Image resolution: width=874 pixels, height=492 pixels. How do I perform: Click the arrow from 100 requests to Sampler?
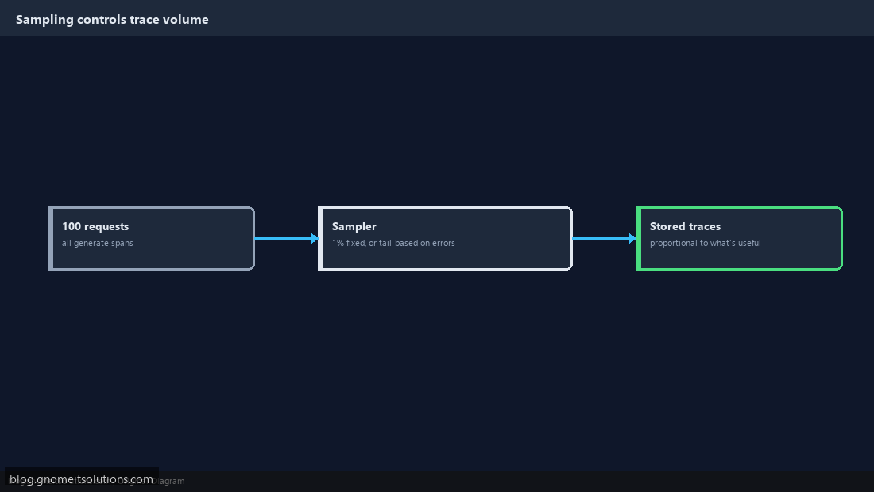tap(287, 238)
